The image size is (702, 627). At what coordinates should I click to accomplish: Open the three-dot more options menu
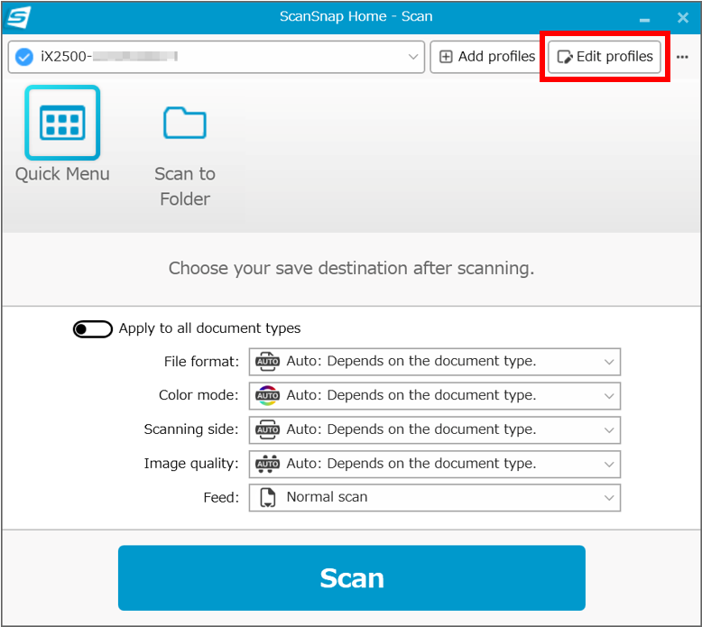click(x=682, y=57)
